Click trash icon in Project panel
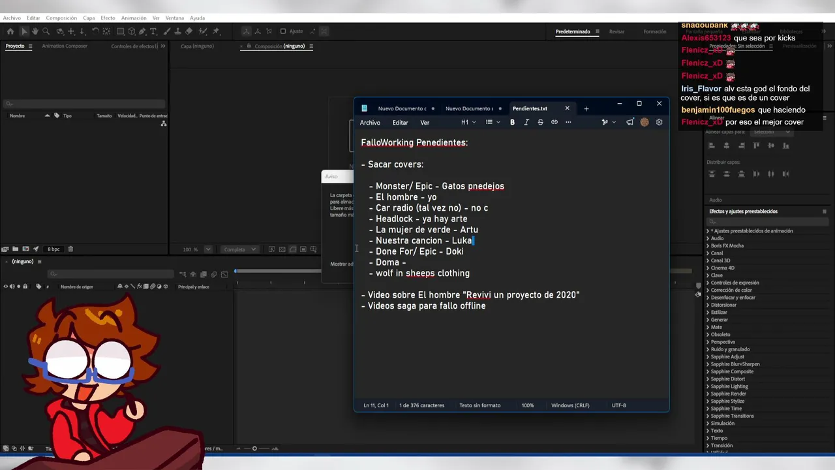Screen dimensions: 835x470 70,249
